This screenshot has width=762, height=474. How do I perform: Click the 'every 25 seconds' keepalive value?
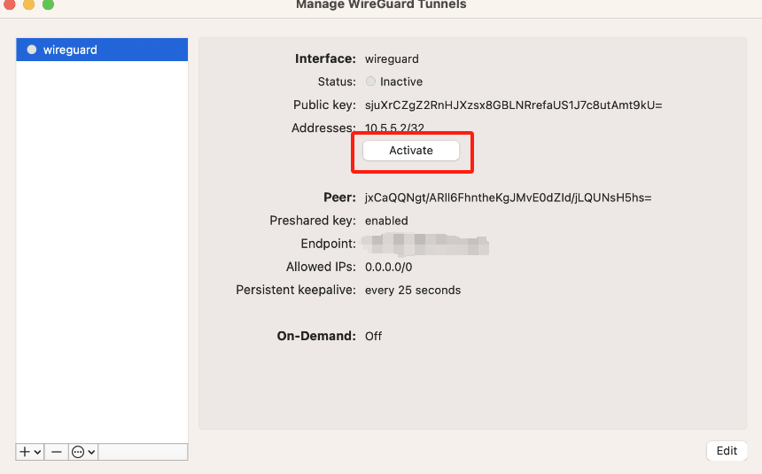(412, 290)
